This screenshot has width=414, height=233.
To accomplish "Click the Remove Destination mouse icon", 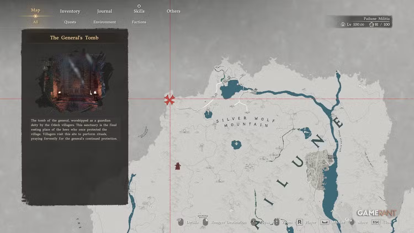I will point(205,222).
